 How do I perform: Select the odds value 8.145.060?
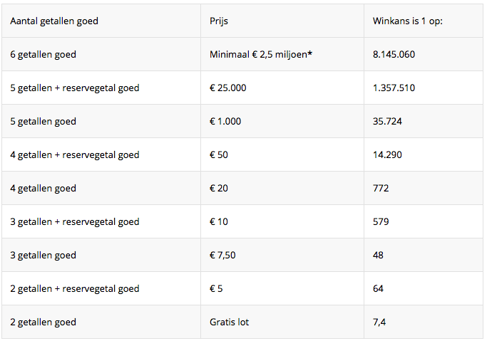pos(394,54)
